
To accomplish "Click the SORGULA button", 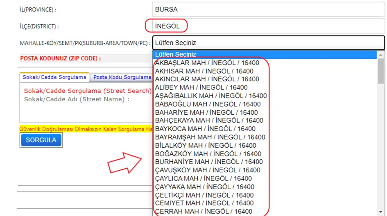I will coord(41,140).
